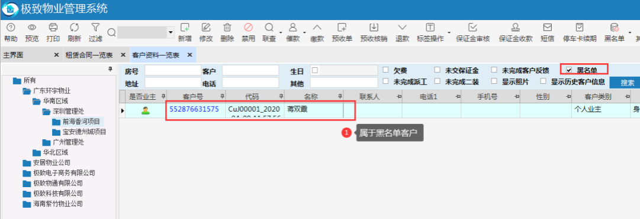Toggle the 生日 birthday checkbox

click(315, 70)
